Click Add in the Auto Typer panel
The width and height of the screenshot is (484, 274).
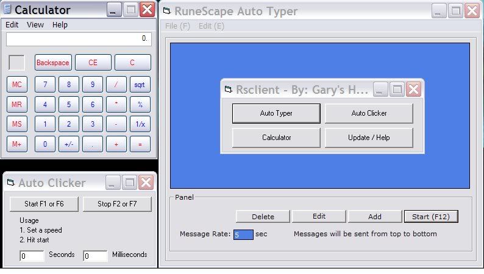375,216
